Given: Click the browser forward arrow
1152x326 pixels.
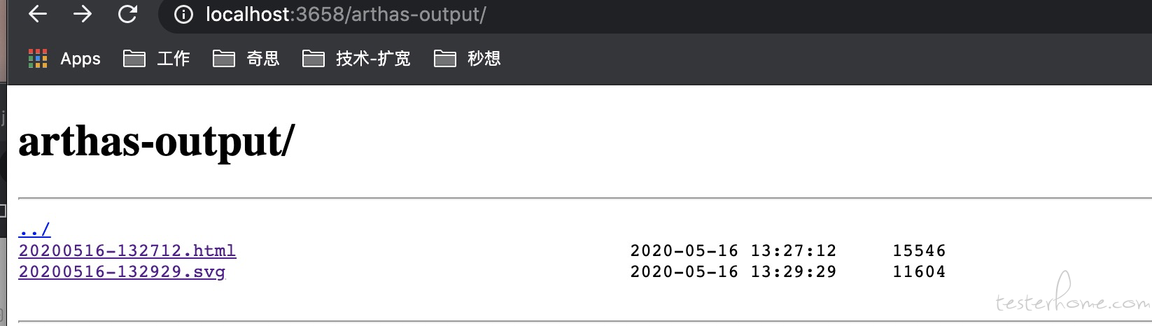Looking at the screenshot, I should pos(83,14).
